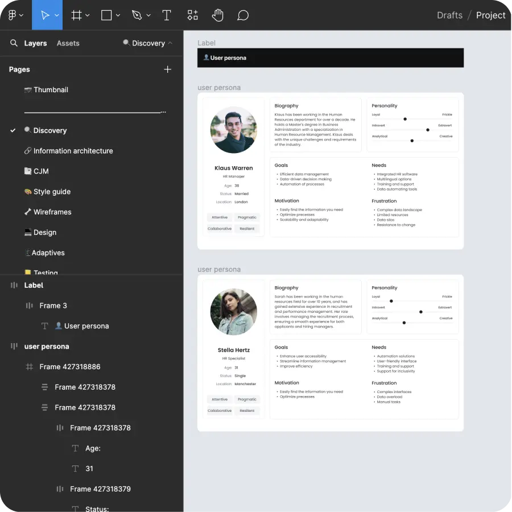Click the search icon in layers panel
This screenshot has height=512, width=512.
[x=14, y=43]
